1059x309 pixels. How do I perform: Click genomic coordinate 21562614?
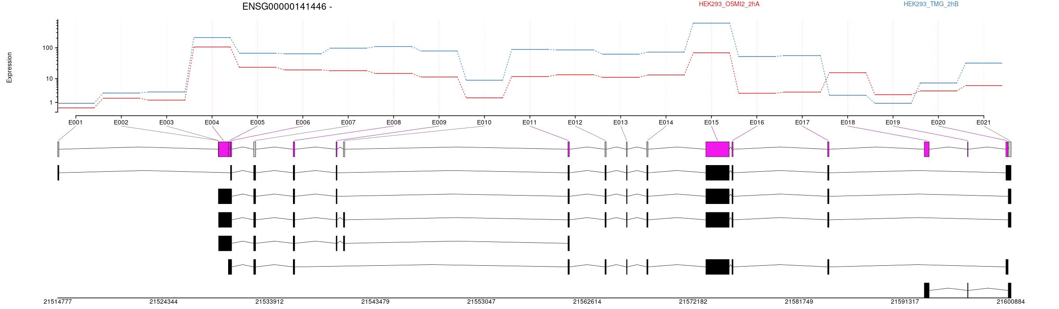click(x=587, y=302)
